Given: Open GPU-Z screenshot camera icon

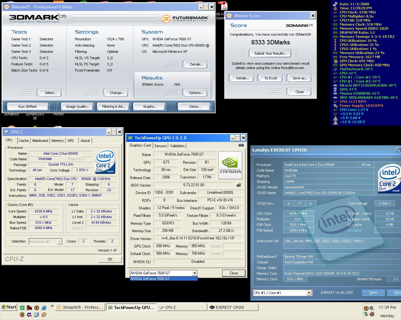Looking at the screenshot, I should click(241, 145).
